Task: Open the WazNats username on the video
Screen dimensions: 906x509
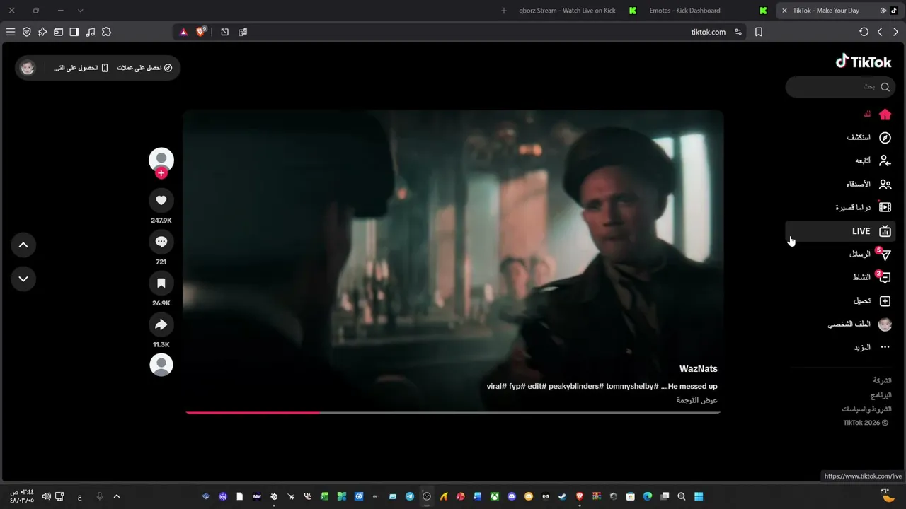Action: coord(699,369)
